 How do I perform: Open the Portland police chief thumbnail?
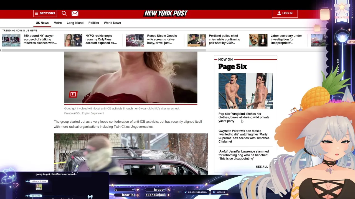197,40
